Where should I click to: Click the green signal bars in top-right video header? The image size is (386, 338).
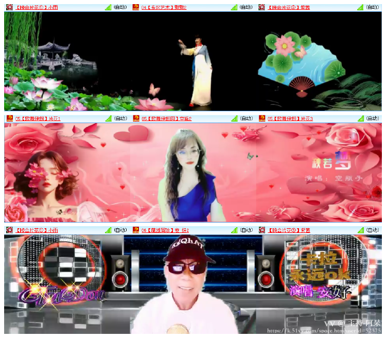pos(361,7)
